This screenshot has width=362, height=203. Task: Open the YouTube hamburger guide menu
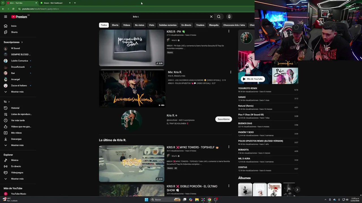click(5, 17)
